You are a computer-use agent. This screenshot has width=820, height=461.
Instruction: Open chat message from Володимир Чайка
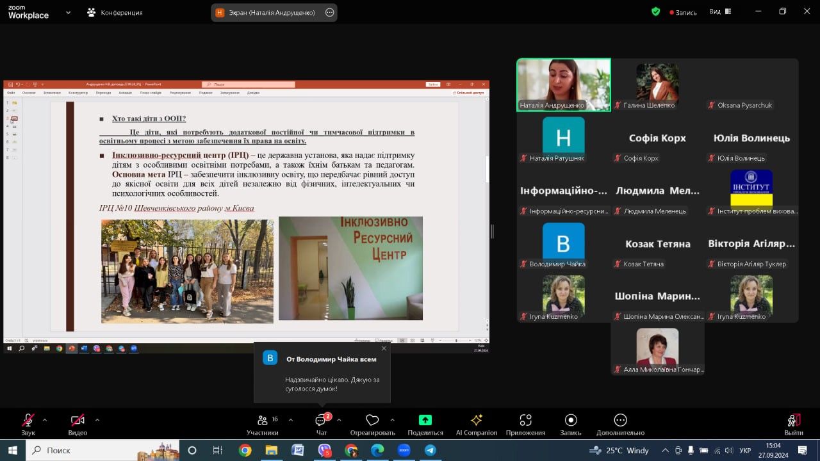[x=322, y=373]
